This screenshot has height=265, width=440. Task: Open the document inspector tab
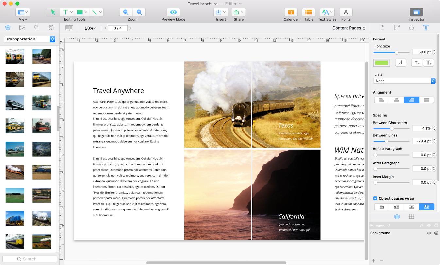(x=382, y=28)
